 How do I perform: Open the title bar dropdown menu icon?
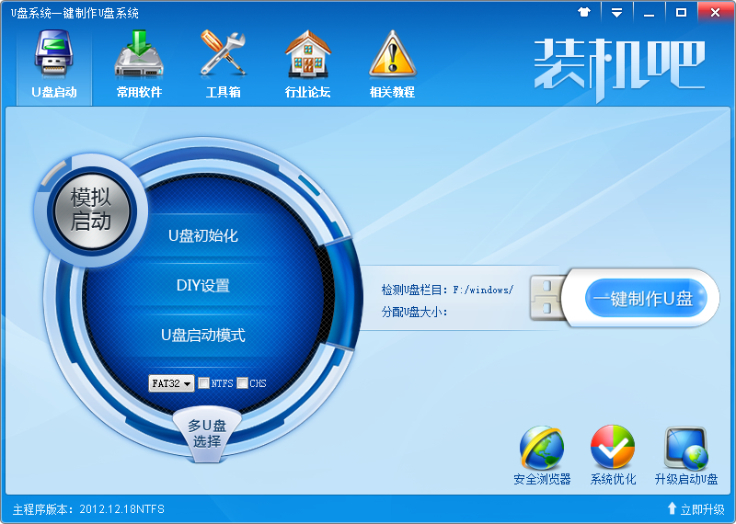[x=616, y=12]
